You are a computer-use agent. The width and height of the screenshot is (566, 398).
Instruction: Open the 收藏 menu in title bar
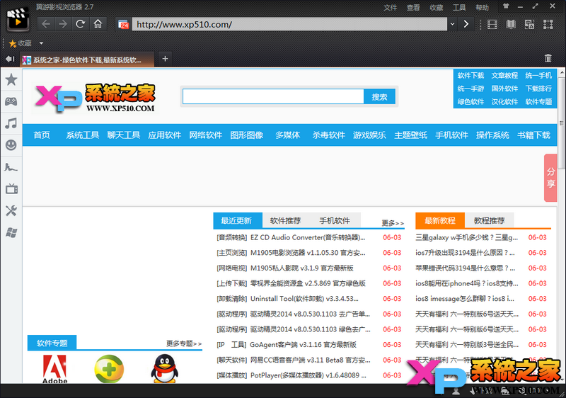436,8
